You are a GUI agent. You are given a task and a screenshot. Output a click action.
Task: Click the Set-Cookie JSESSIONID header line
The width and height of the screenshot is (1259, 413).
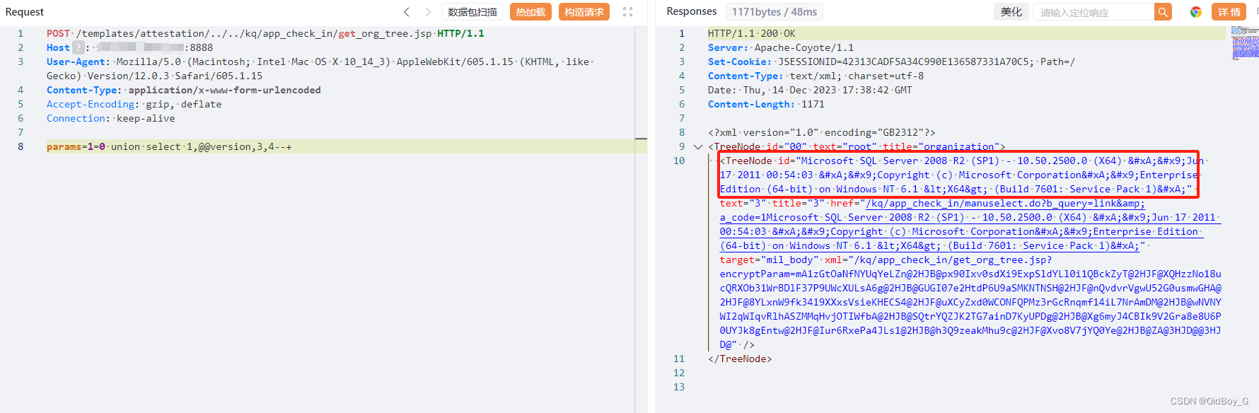891,62
